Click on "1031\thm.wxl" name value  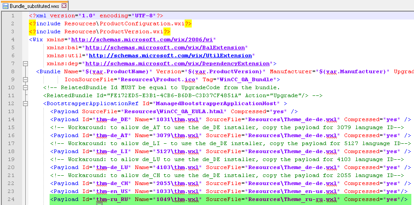(x=177, y=119)
